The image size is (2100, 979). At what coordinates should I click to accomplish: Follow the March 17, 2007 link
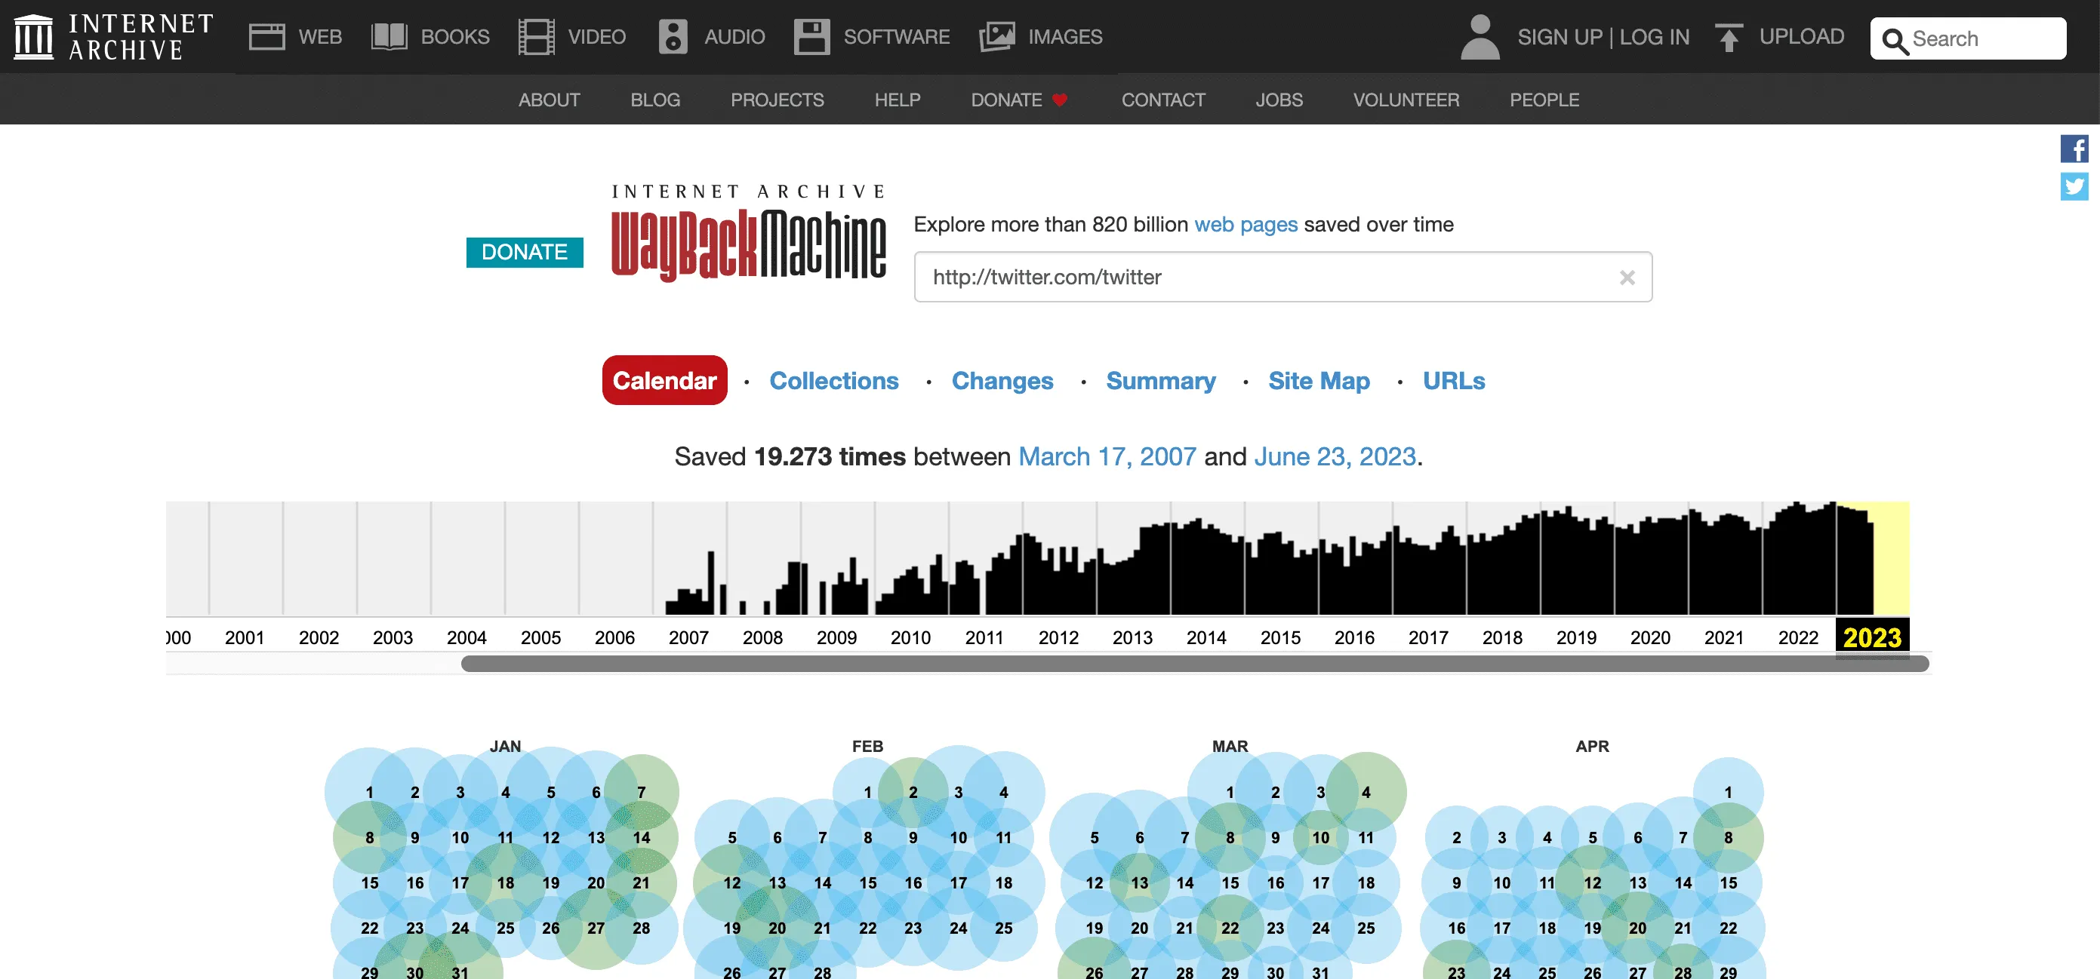pos(1107,456)
